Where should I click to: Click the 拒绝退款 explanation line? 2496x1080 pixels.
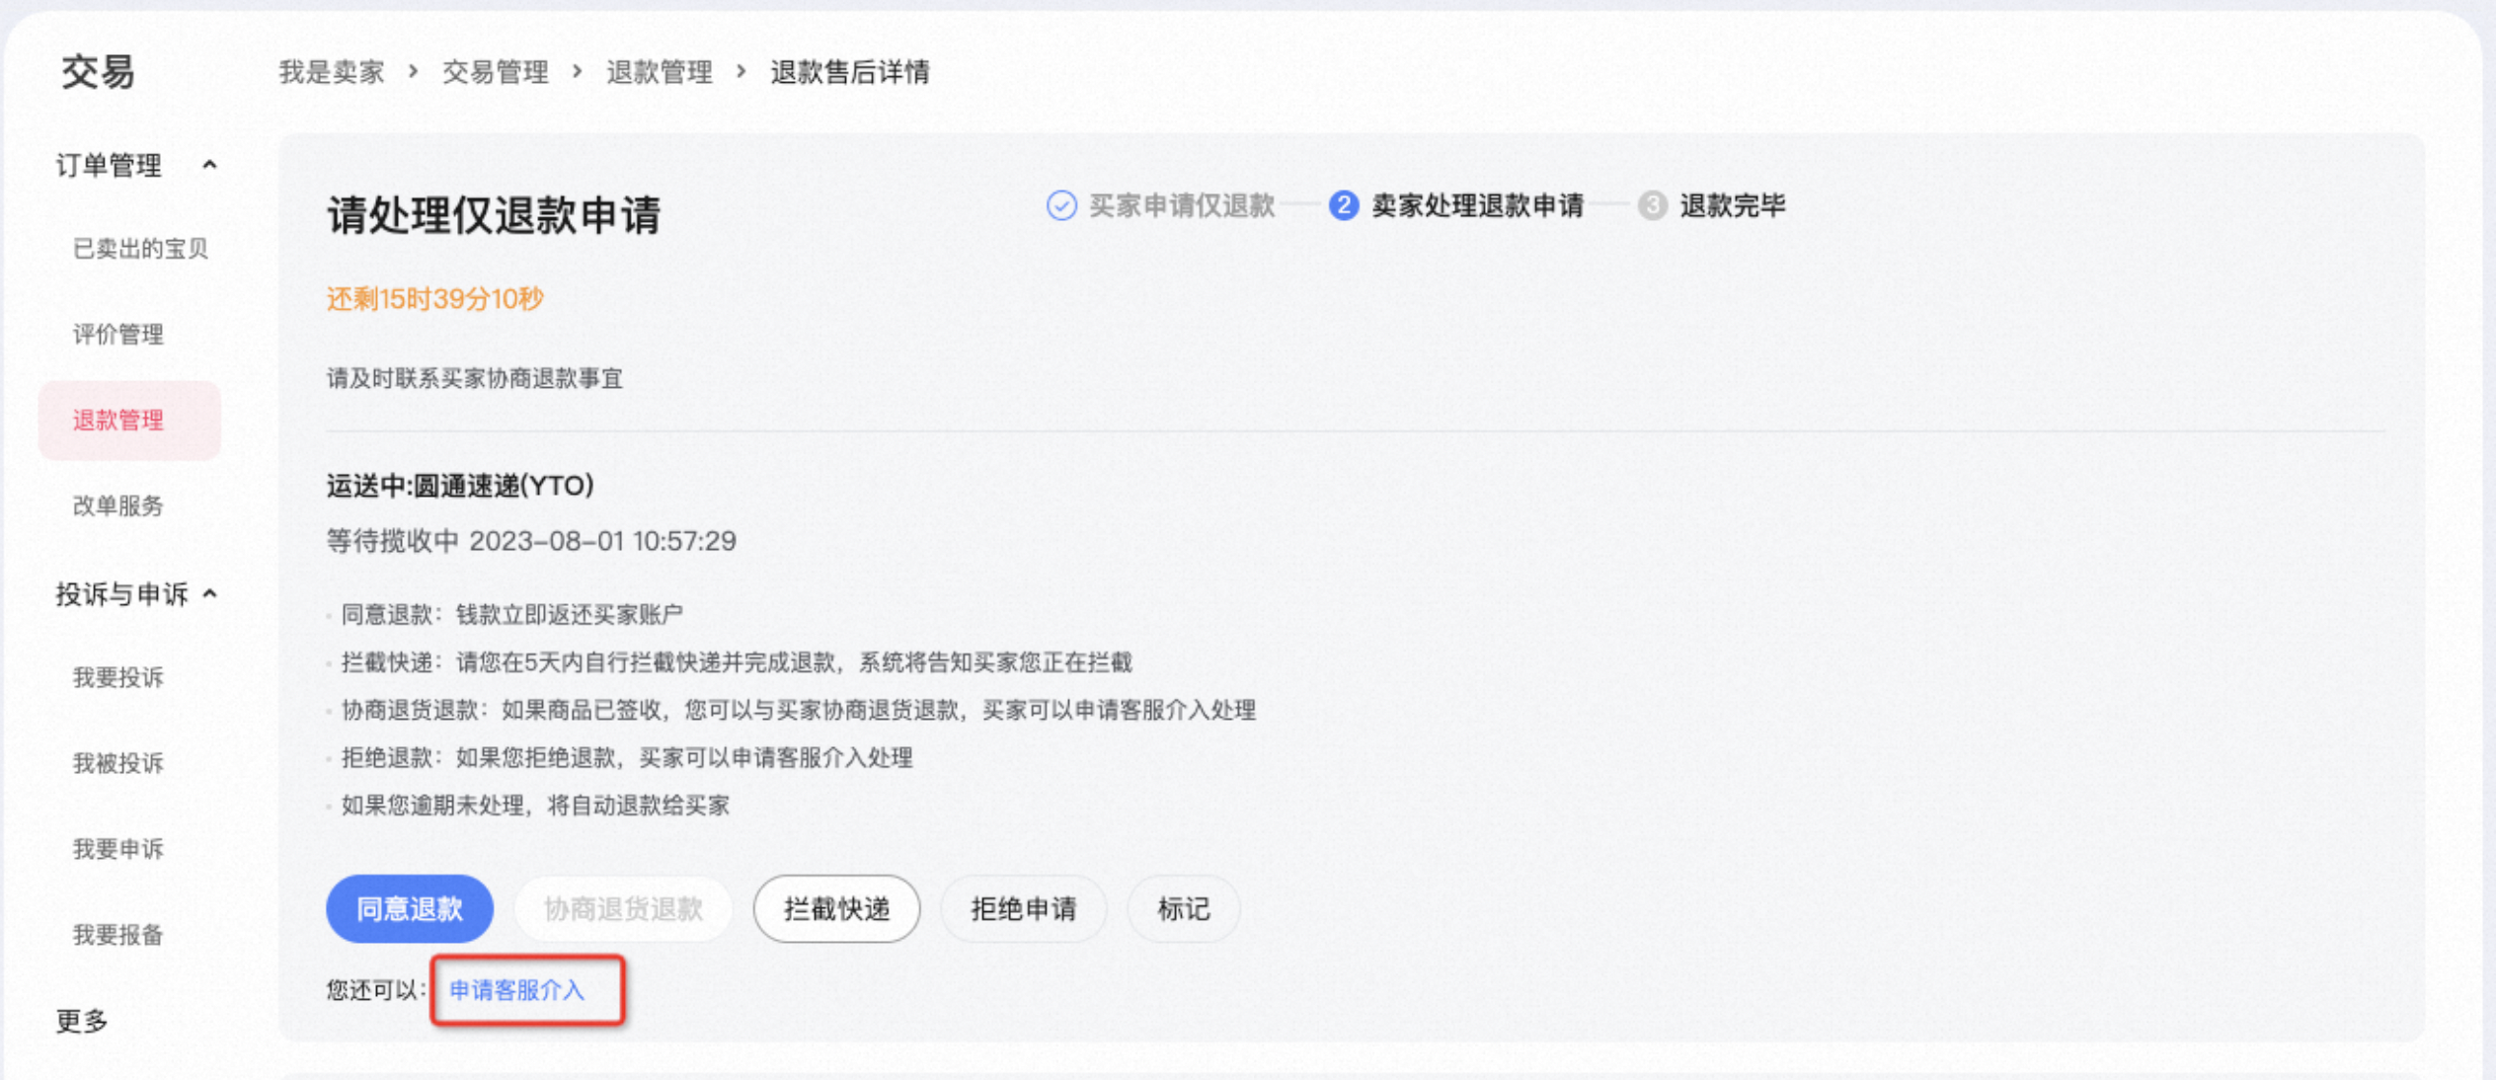[x=627, y=757]
